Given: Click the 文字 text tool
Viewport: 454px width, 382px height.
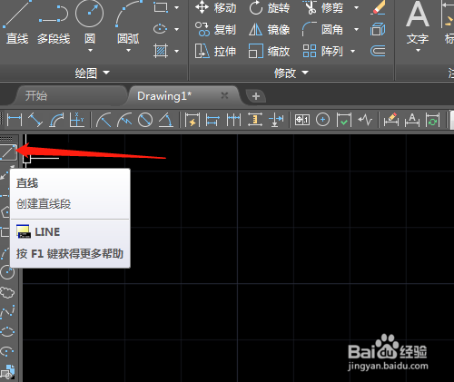Looking at the screenshot, I should coord(418,23).
